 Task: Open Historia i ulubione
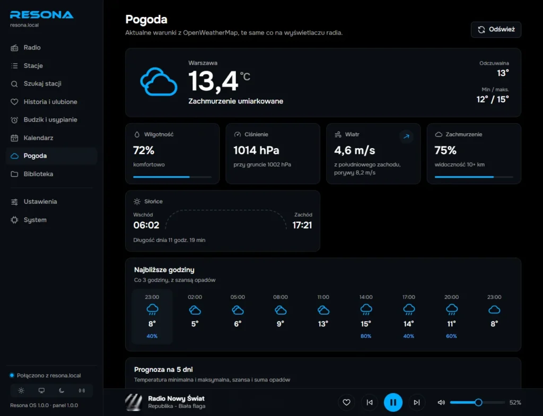point(51,101)
